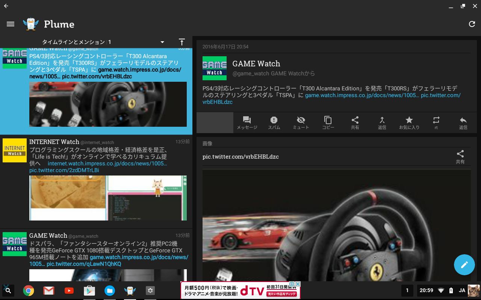Favorite the tweet with お気に入り star
Viewport: 481px width, 300px height.
[x=409, y=123]
